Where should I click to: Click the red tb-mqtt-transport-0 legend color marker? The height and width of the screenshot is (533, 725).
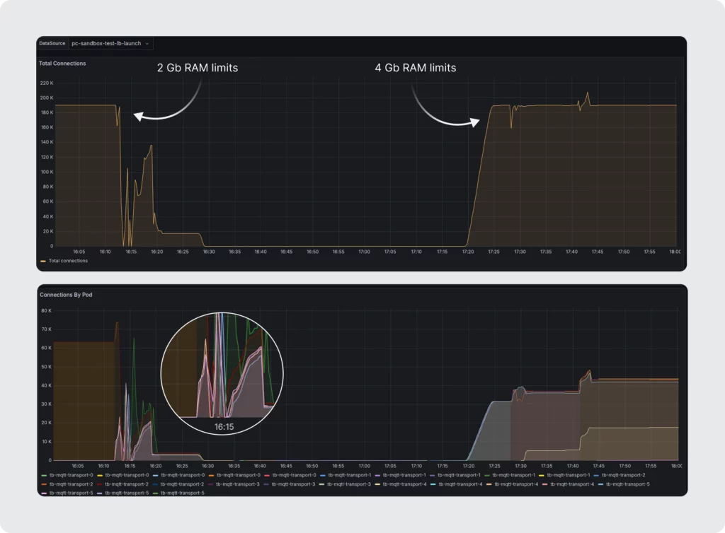pos(266,475)
